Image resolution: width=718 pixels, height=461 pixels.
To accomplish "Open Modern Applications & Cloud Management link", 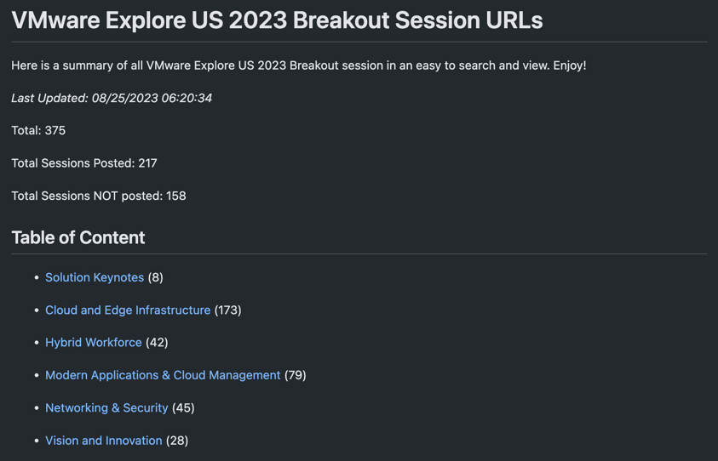I will [x=163, y=375].
